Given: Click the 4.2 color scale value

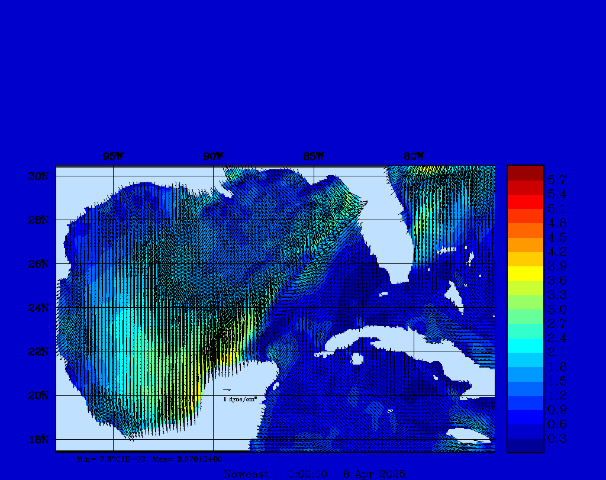Looking at the screenshot, I should [x=557, y=252].
